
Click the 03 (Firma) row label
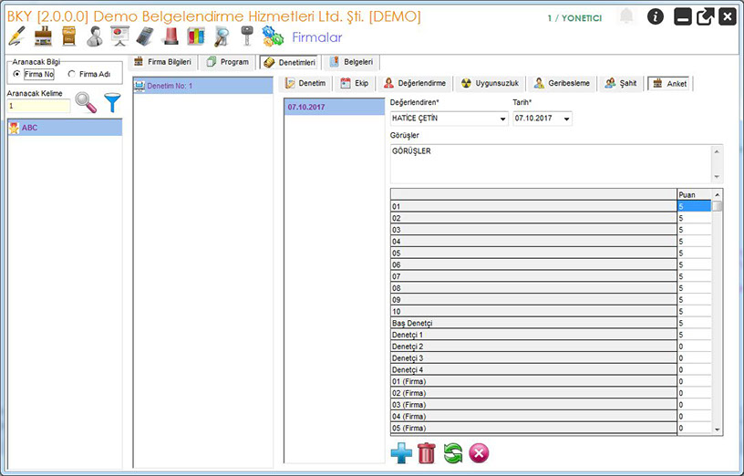pos(533,404)
